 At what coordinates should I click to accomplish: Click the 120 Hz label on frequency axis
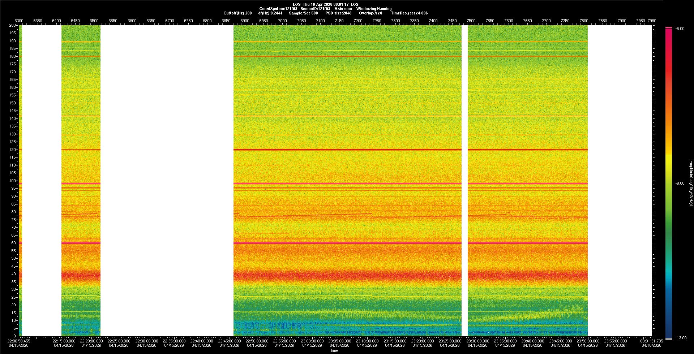tap(12, 150)
